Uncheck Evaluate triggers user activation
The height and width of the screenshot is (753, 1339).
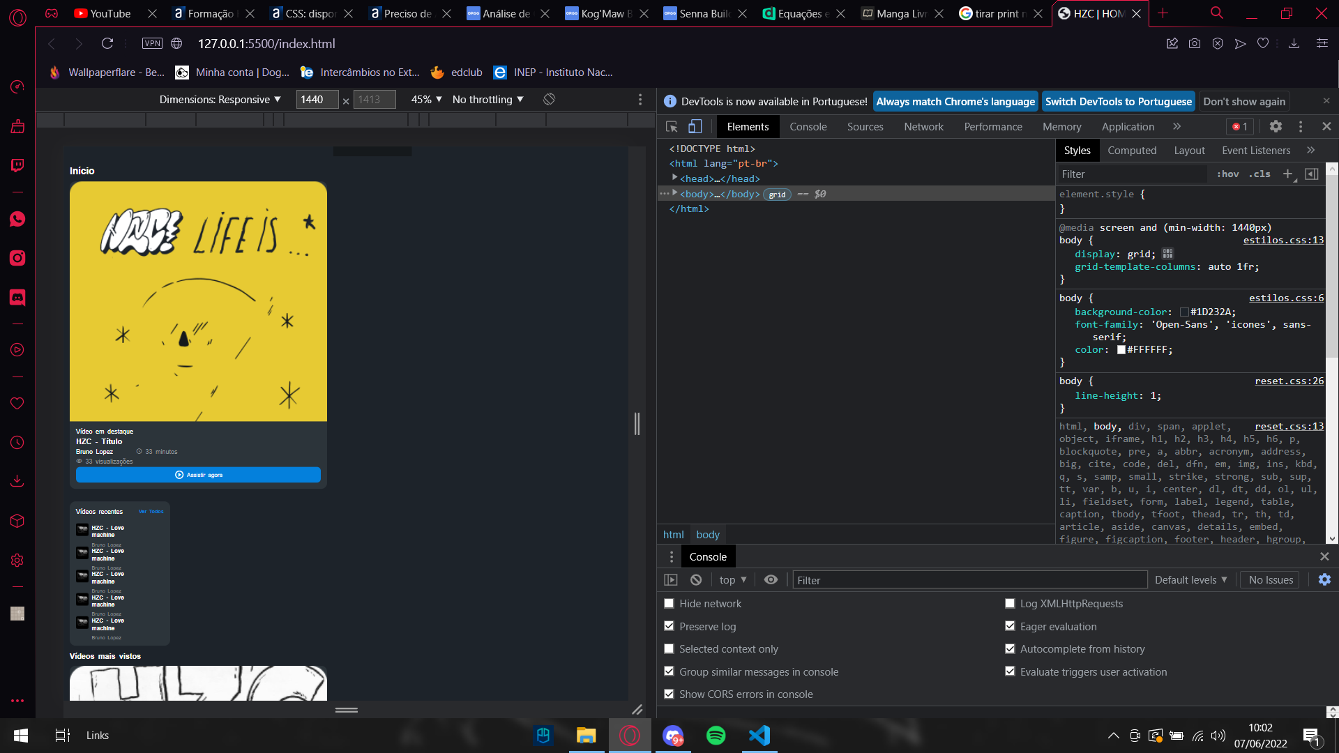1010,671
